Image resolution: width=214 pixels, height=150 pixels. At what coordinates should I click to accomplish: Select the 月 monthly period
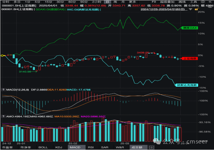tap(123, 2)
